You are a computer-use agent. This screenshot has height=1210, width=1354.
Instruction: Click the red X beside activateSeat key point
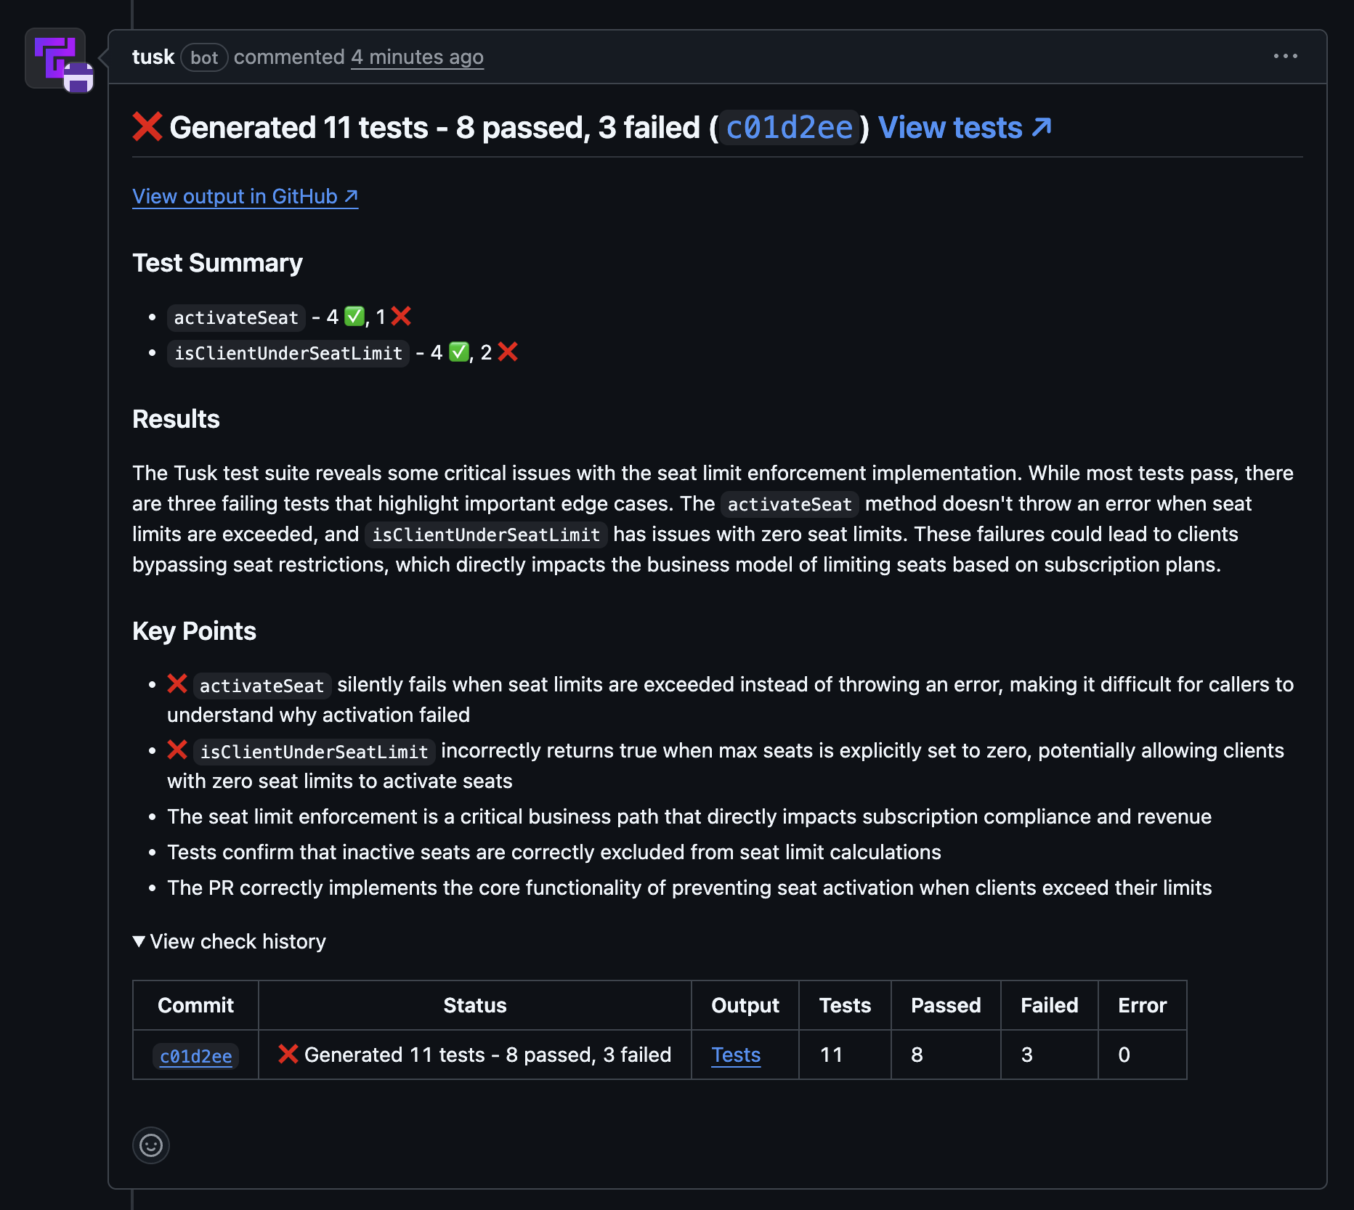point(177,683)
